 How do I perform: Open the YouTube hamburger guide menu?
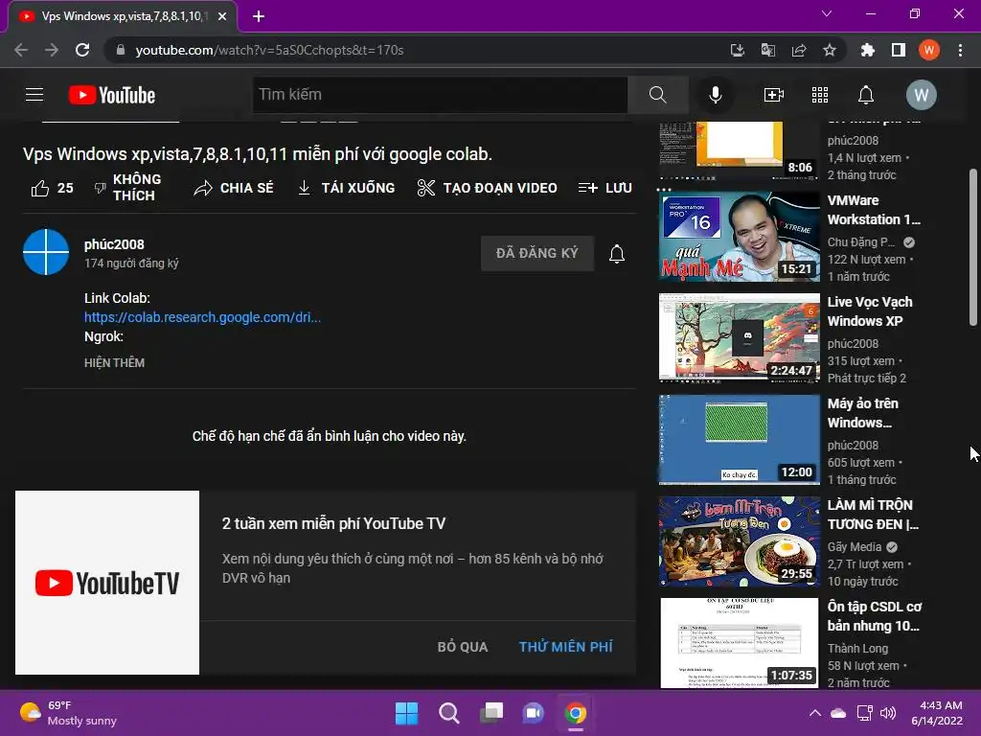34,95
